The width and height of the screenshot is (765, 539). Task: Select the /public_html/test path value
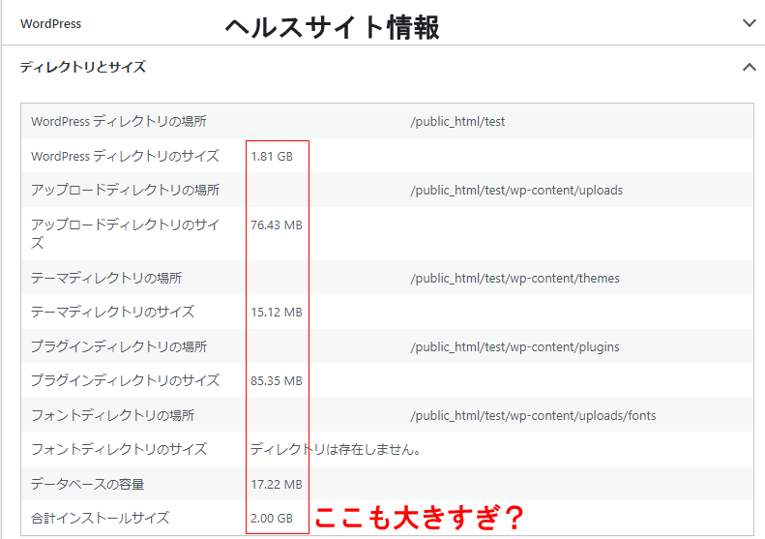[457, 122]
